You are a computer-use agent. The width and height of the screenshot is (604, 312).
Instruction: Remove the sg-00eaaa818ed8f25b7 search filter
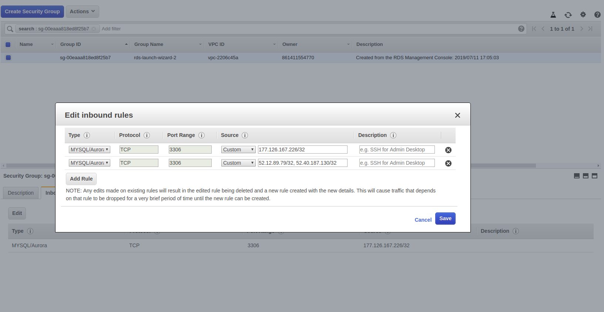(94, 29)
